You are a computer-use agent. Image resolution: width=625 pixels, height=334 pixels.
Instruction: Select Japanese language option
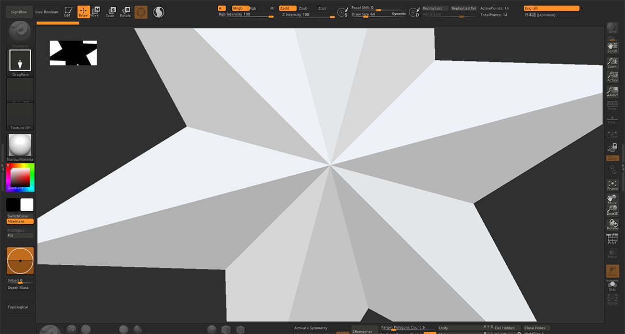pos(552,15)
